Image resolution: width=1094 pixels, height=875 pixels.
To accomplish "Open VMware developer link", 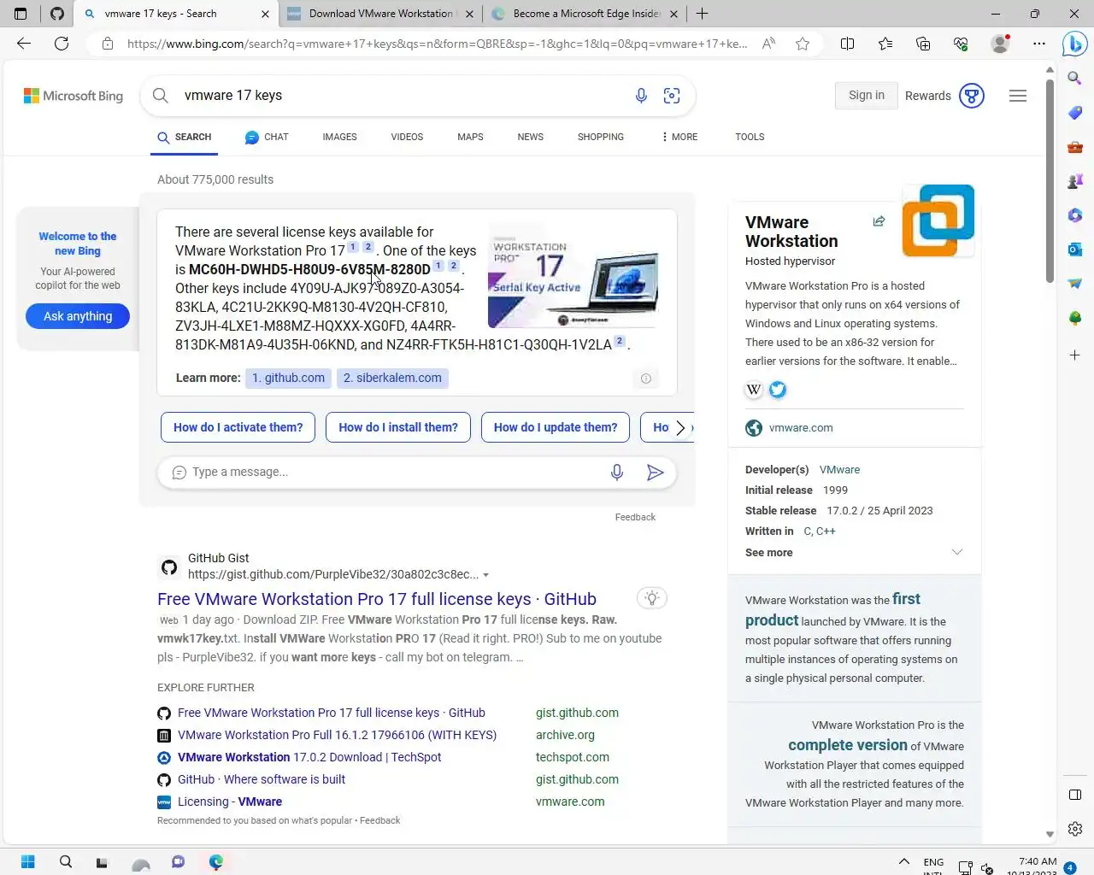I will [839, 470].
